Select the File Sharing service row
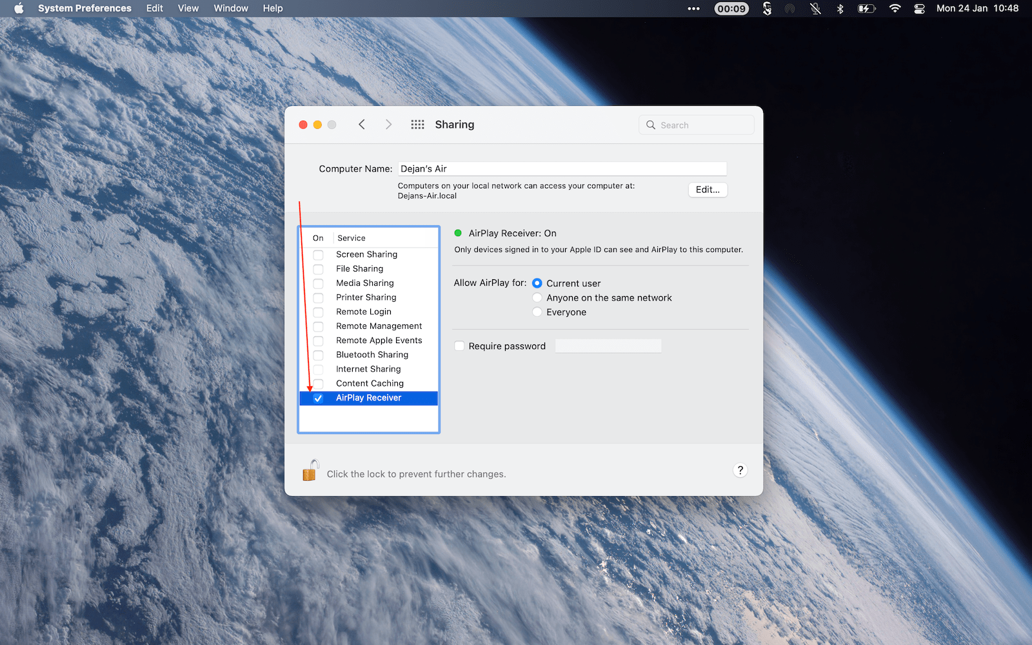1032x645 pixels. pyautogui.click(x=369, y=269)
